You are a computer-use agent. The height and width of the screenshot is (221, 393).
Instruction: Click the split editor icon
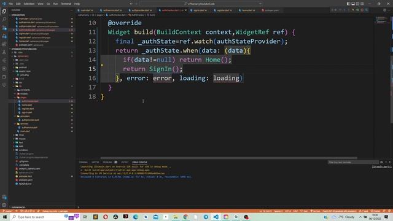(385, 10)
